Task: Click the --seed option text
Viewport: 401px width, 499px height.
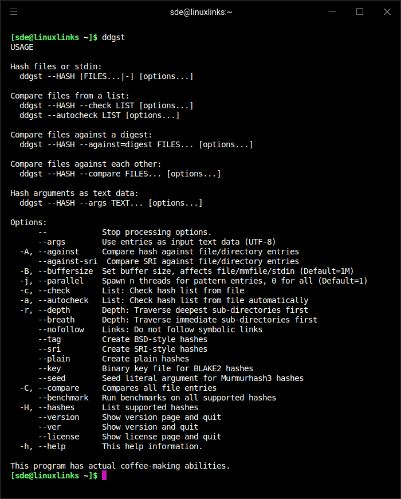Action: [52, 378]
